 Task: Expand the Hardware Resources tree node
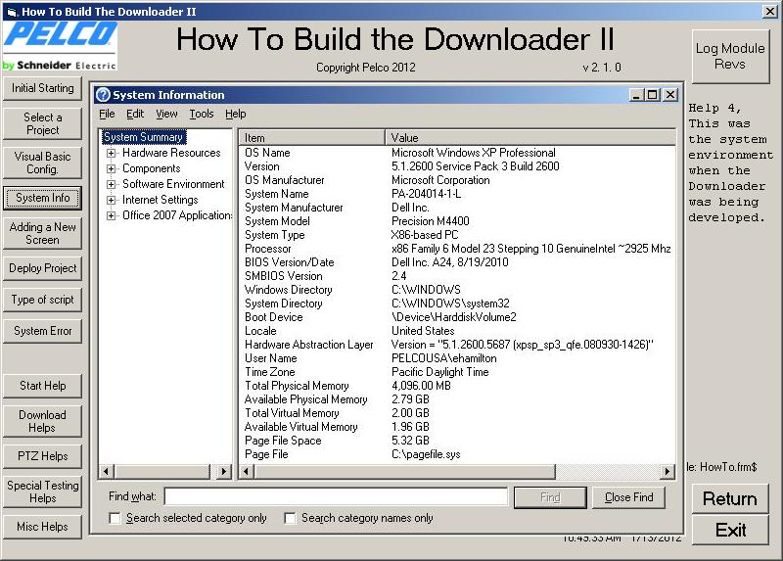point(112,153)
